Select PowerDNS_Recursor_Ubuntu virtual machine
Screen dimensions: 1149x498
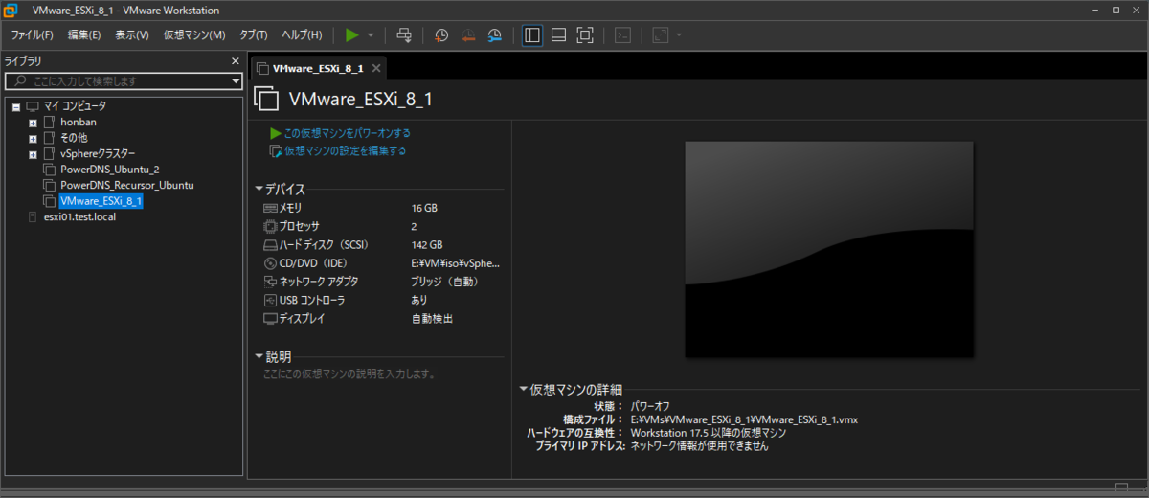click(x=127, y=185)
